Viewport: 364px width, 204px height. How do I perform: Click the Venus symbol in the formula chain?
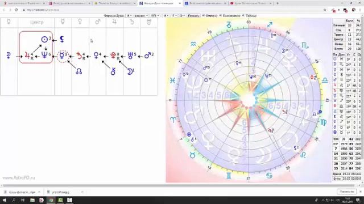(96, 56)
